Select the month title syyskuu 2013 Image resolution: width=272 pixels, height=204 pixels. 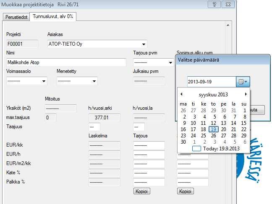(213, 95)
